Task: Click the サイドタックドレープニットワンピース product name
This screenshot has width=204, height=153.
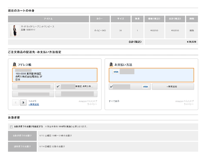Action: (38, 27)
